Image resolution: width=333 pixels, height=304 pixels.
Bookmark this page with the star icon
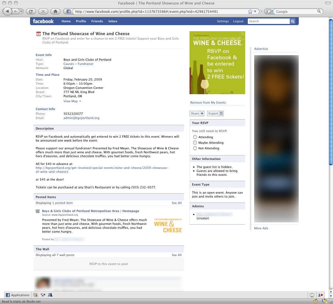250,11
